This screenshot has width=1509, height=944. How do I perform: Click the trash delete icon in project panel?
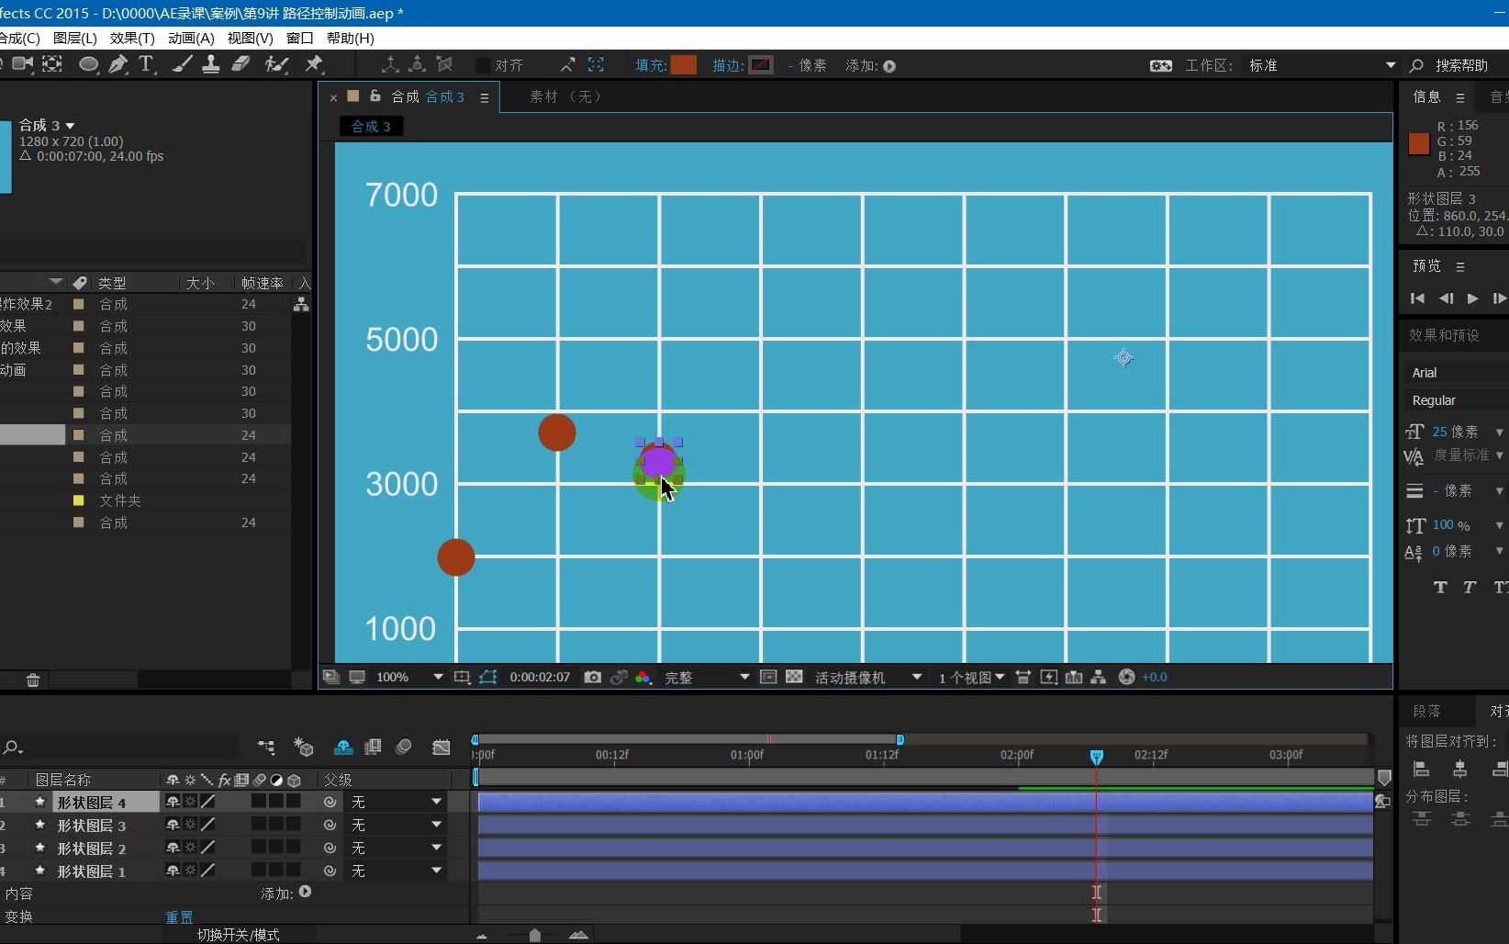click(33, 680)
